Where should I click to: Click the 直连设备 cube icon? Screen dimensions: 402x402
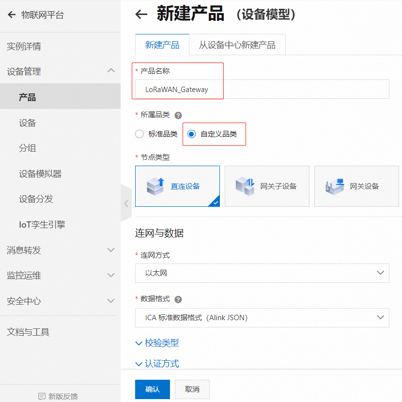pos(155,186)
